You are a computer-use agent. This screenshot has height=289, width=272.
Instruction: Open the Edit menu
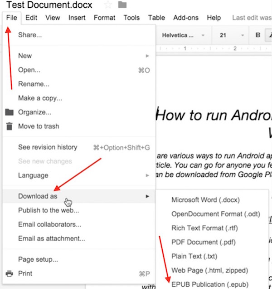click(x=31, y=18)
